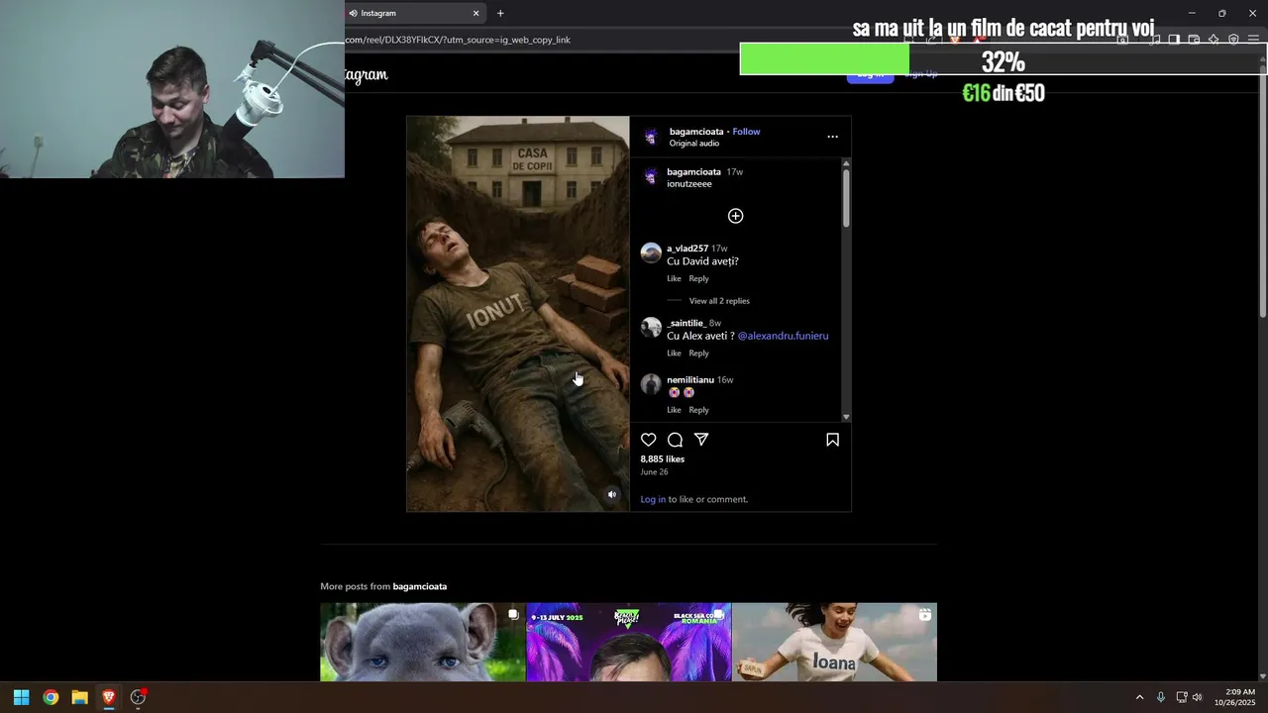View the 8,885 likes list
The height and width of the screenshot is (713, 1268).
[x=662, y=459]
